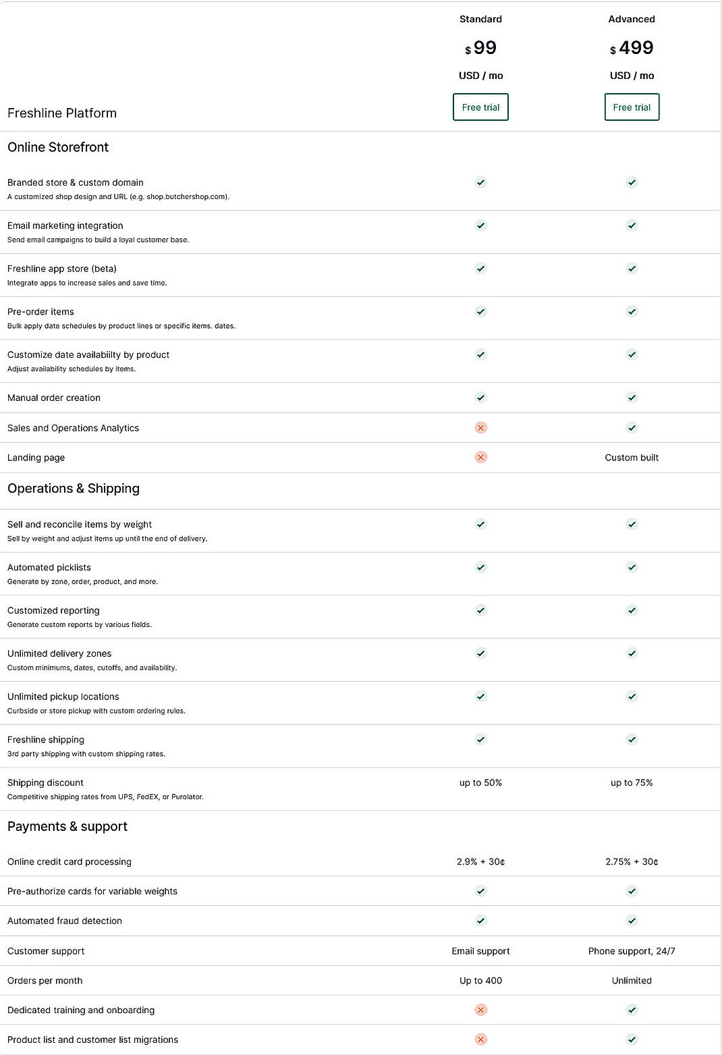Expand the Operations & Shipping section header
Image resolution: width=722 pixels, height=1055 pixels.
(73, 488)
